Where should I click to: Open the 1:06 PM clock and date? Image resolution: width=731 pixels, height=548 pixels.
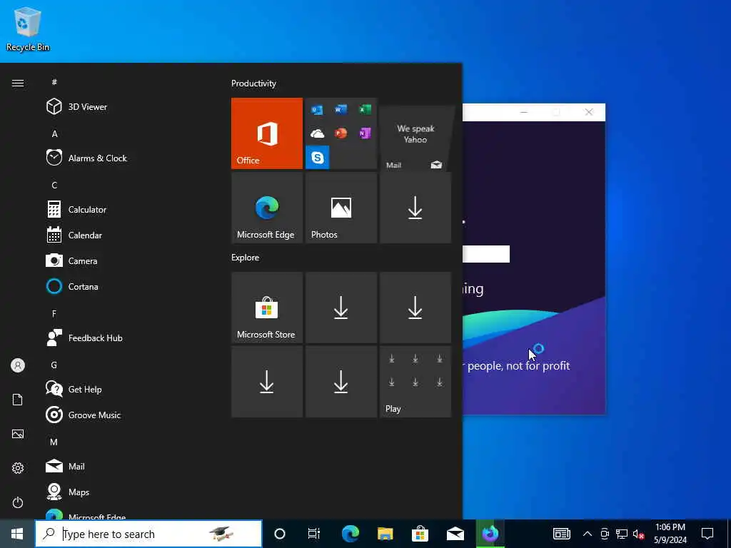pyautogui.click(x=670, y=534)
